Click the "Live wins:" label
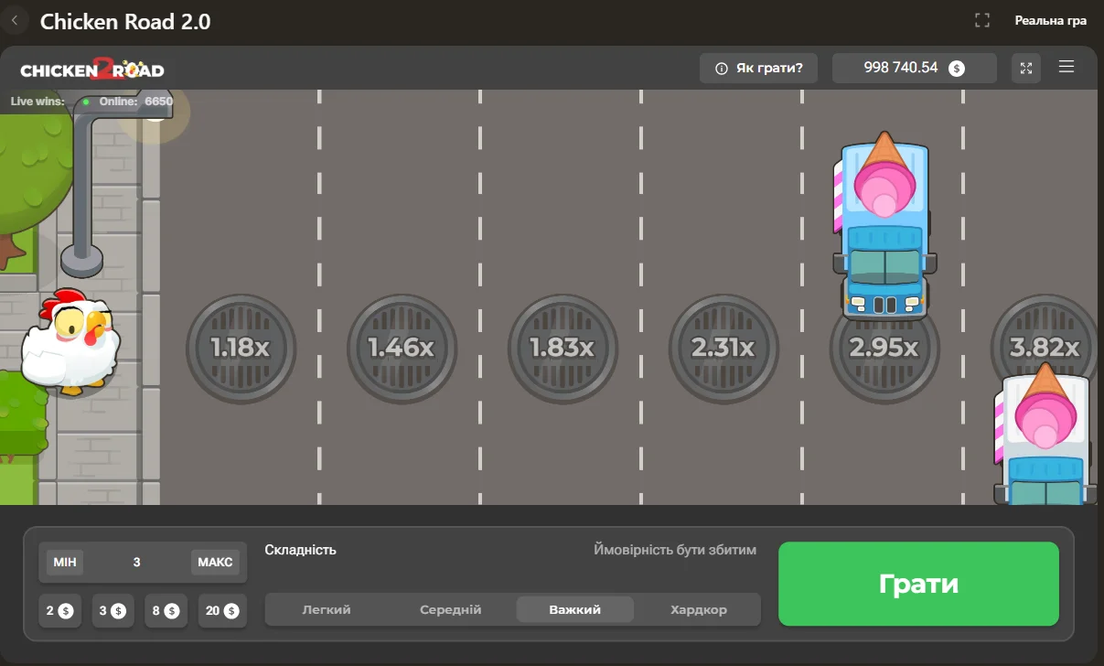 click(x=38, y=102)
